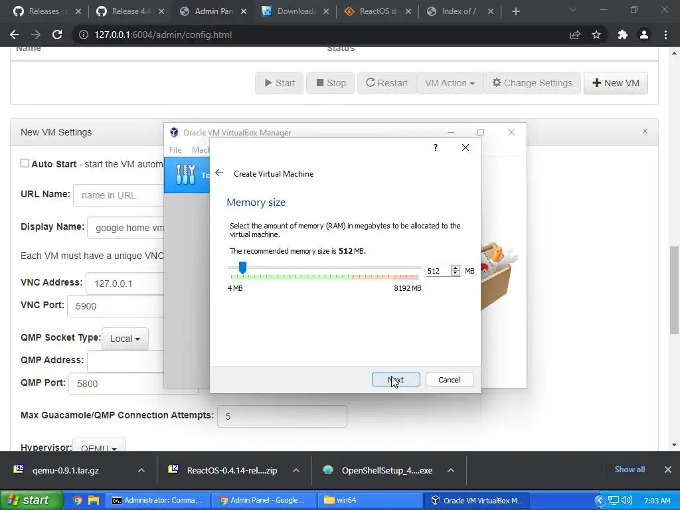The height and width of the screenshot is (510, 680).
Task: Expand options for ReactOS zip download
Action: tap(296, 470)
